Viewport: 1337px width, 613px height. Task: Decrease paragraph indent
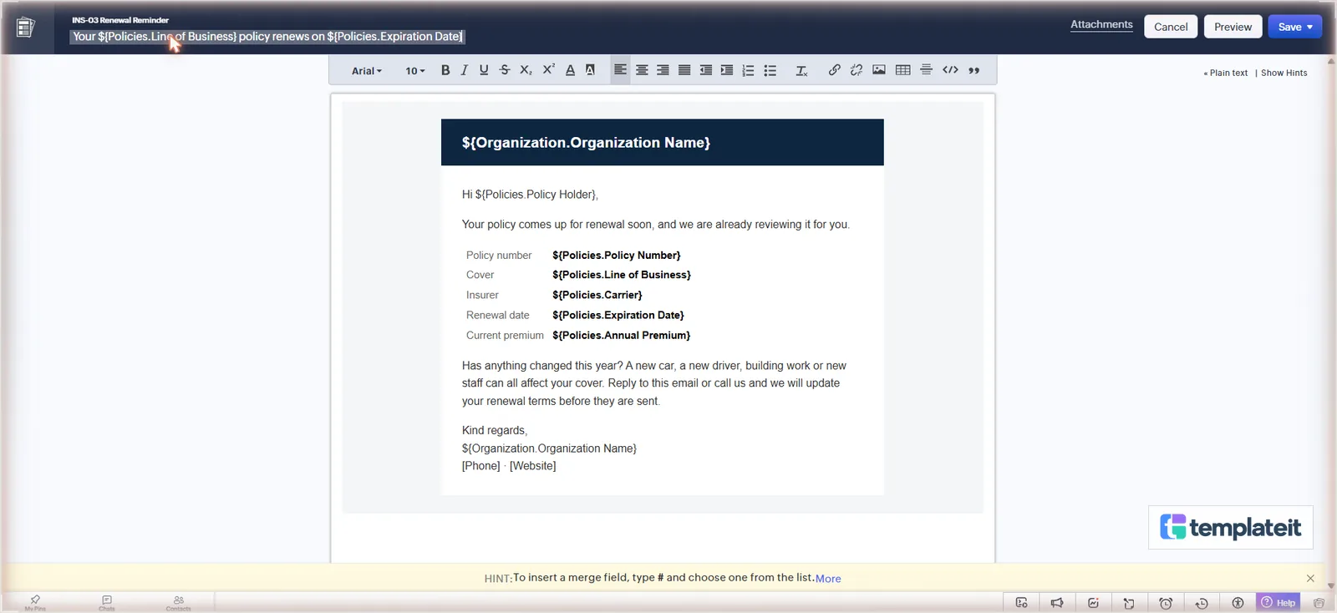point(706,70)
